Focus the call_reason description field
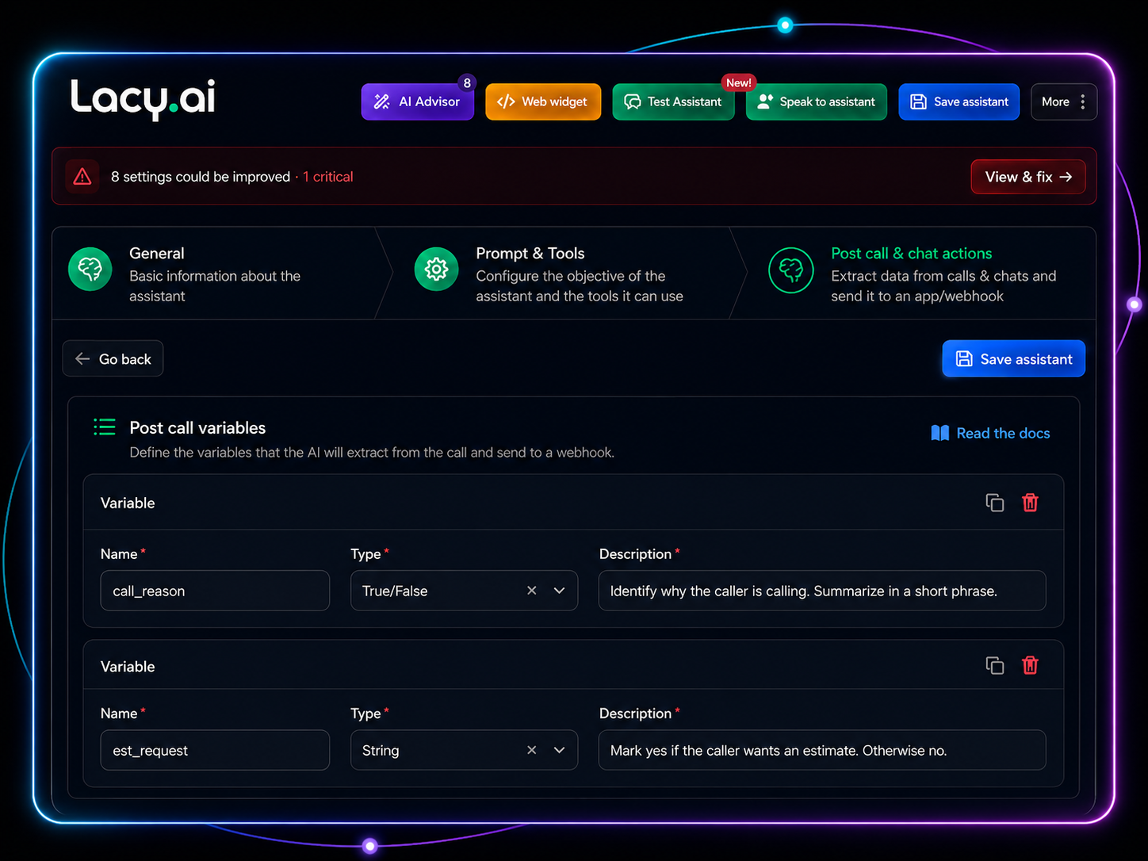The width and height of the screenshot is (1148, 861). coord(822,591)
